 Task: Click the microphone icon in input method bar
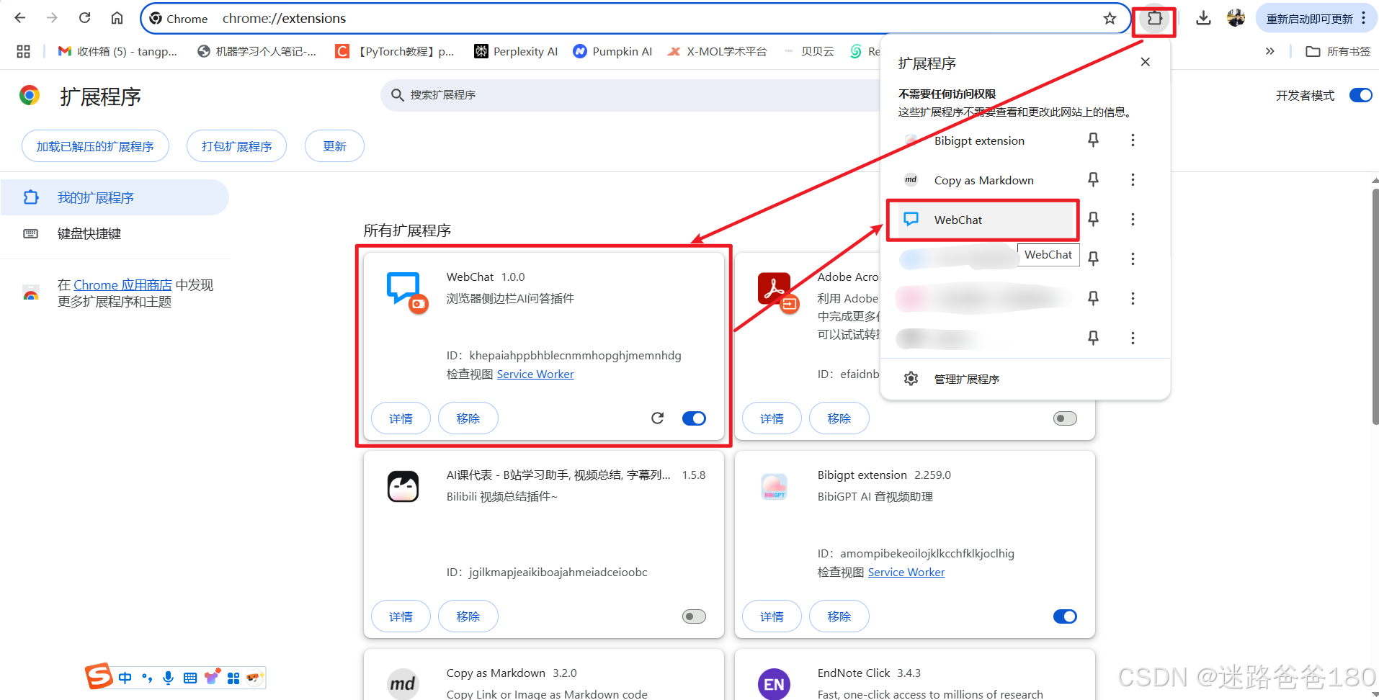(168, 678)
